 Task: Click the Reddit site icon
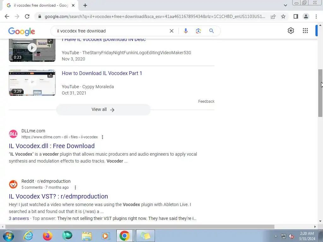click(x=13, y=184)
